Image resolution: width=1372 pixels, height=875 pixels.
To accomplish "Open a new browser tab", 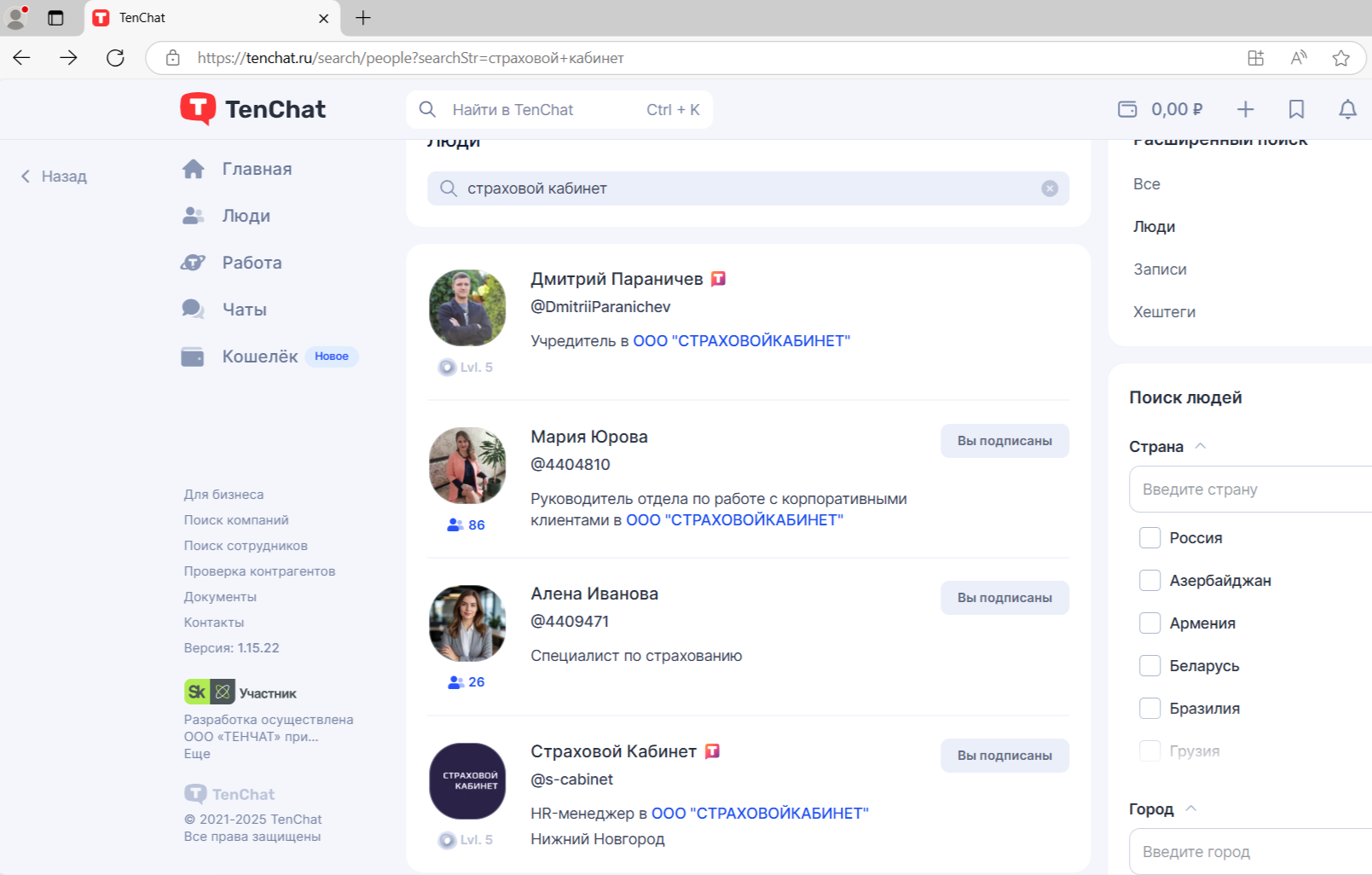I will (x=363, y=18).
